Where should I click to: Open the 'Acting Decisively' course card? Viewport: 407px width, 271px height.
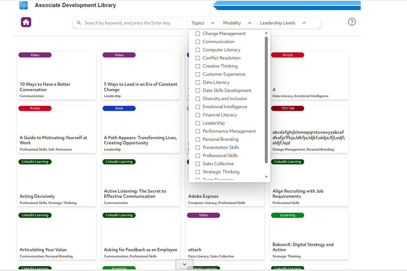click(56, 182)
